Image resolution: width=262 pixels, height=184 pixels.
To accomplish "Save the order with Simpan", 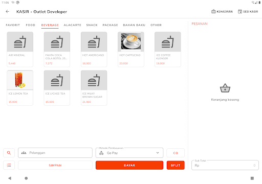I will coord(55,165).
